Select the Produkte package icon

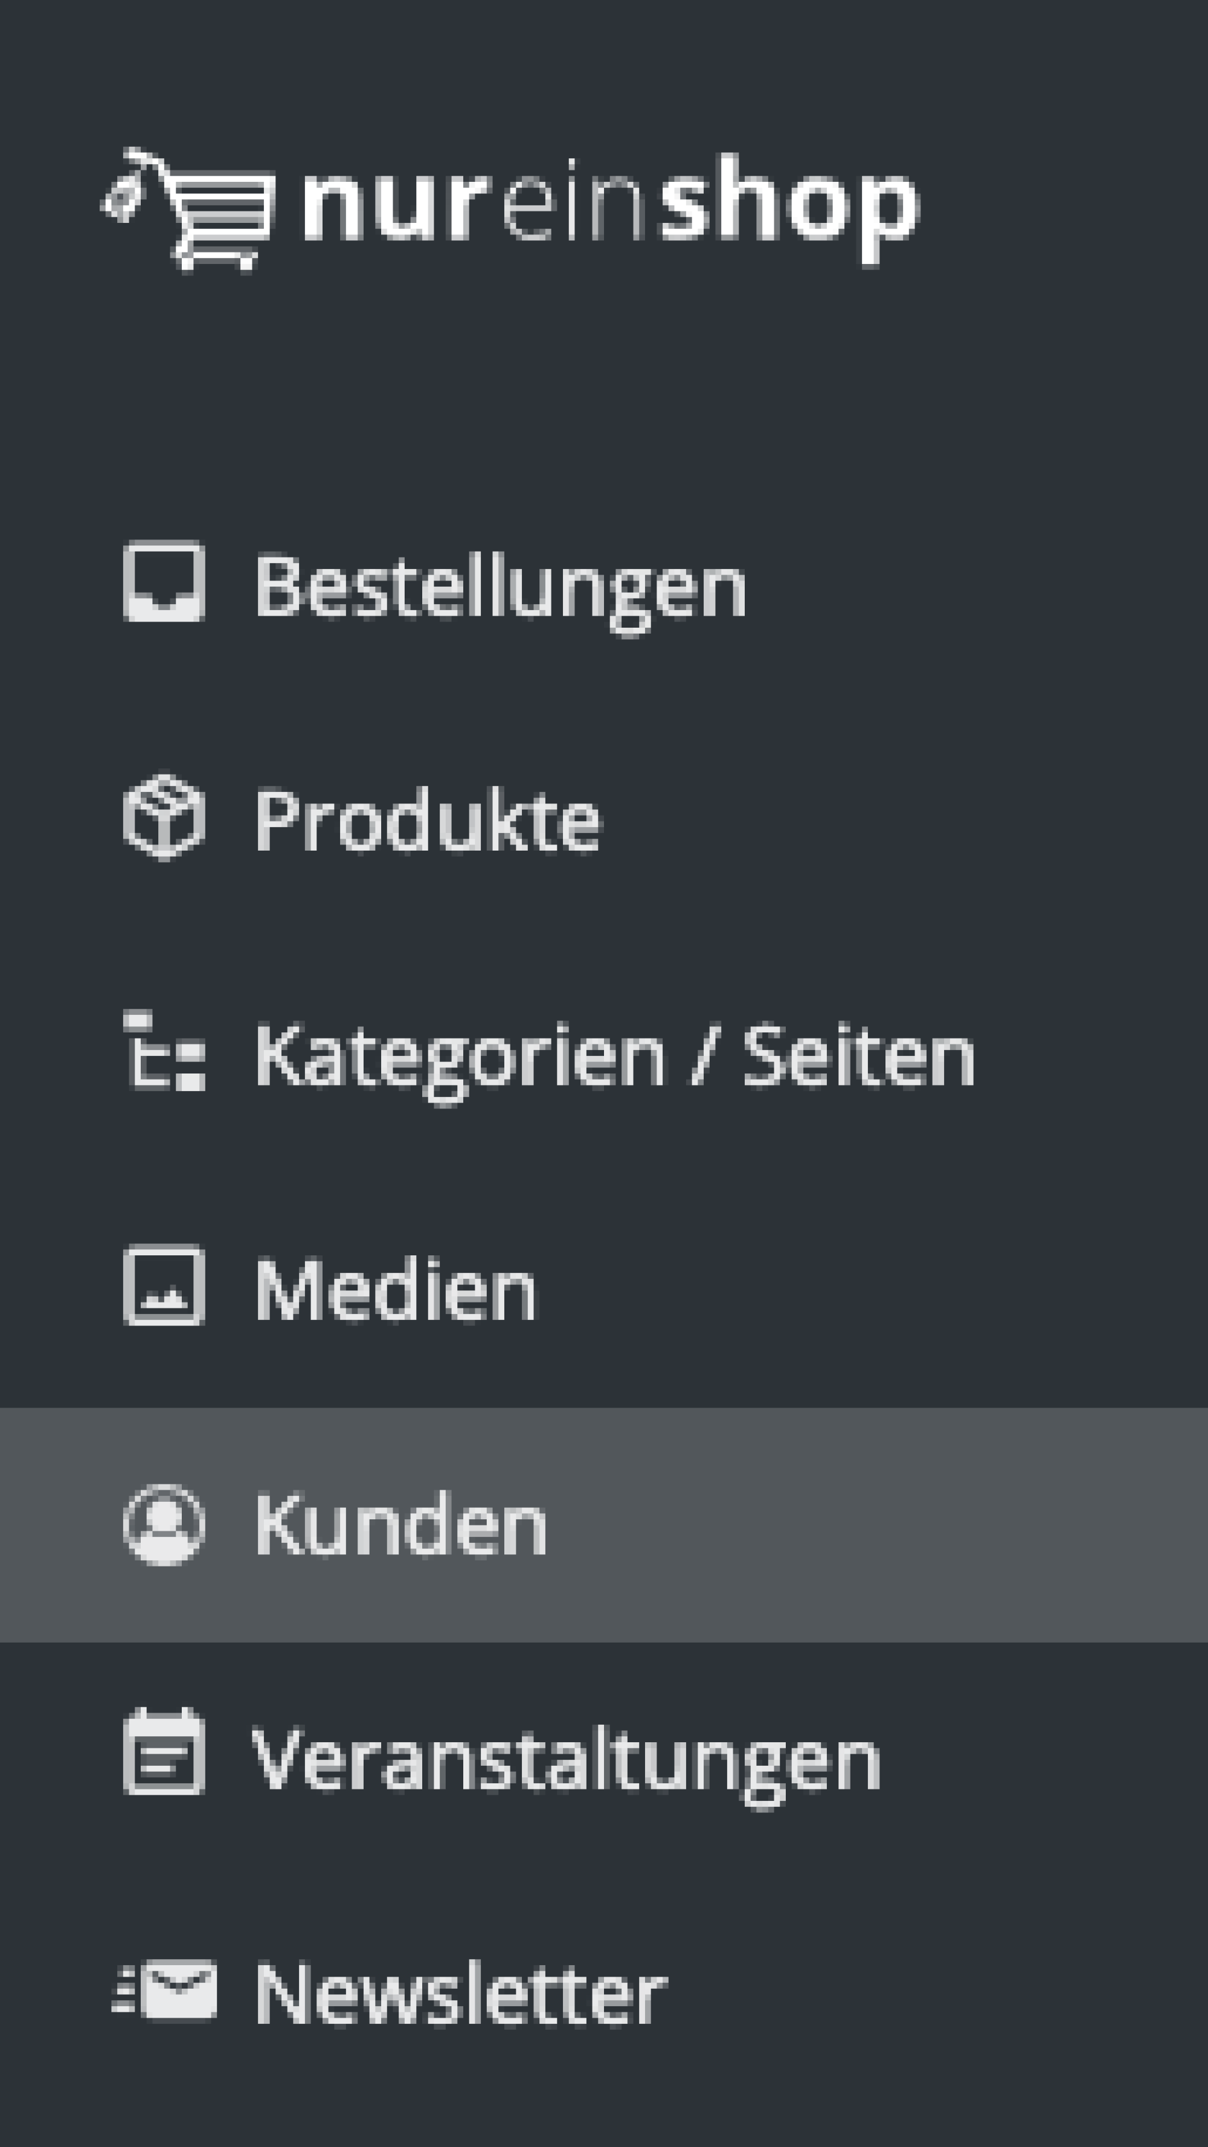pyautogui.click(x=163, y=821)
